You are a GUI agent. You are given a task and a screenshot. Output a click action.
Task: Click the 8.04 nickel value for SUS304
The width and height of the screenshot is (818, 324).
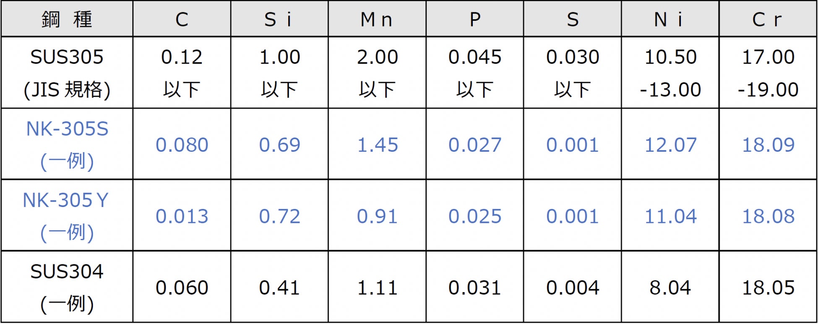pos(670,288)
